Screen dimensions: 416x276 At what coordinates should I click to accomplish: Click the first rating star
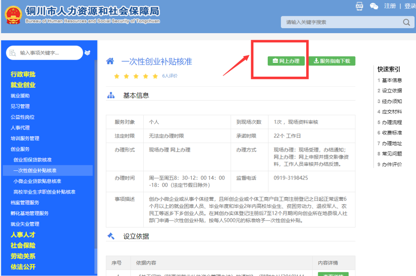tap(116, 76)
